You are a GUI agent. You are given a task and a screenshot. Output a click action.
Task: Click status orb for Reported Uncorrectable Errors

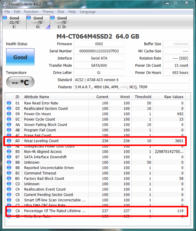(9, 168)
